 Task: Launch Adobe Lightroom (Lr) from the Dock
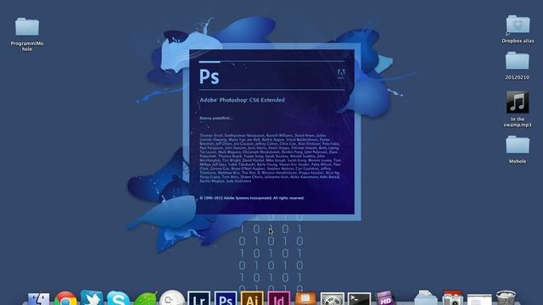point(199,299)
